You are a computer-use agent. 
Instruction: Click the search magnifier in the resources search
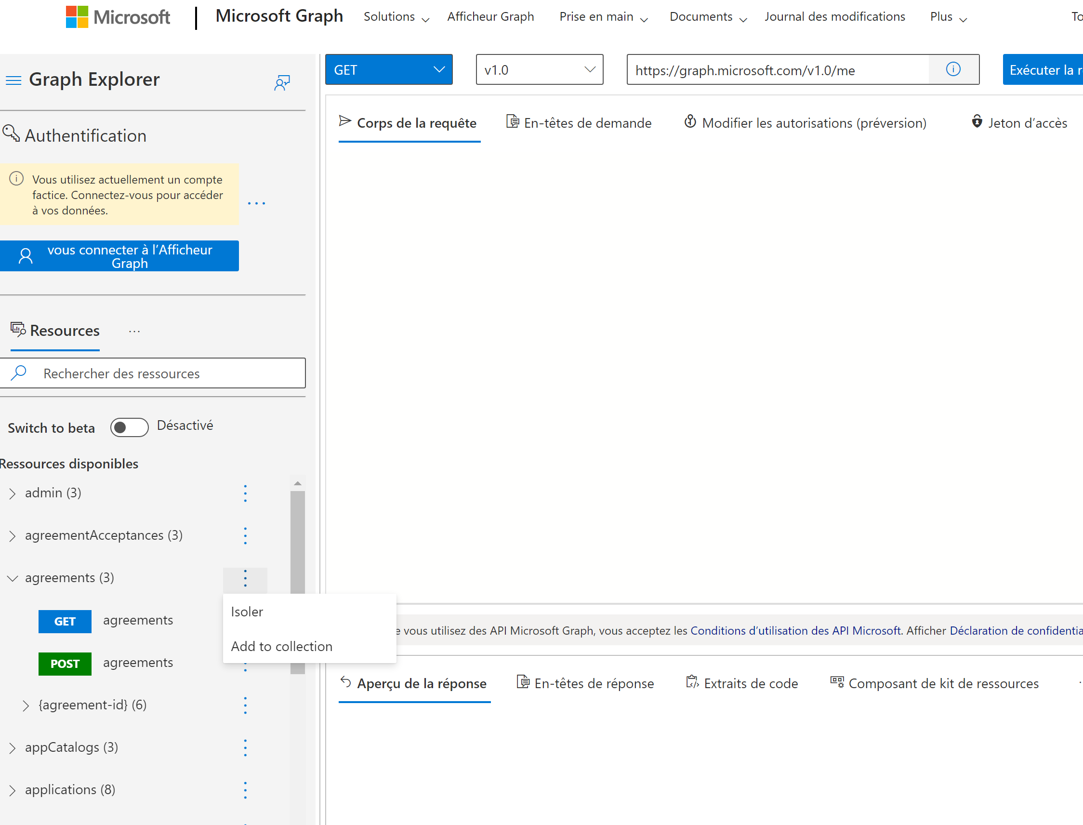(19, 373)
